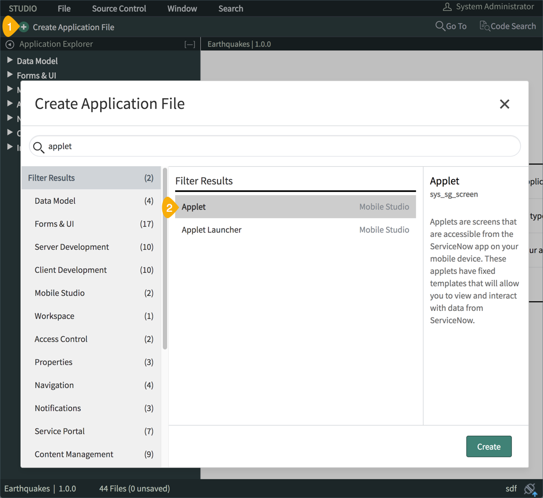
Task: Open the File menu
Action: [x=64, y=8]
